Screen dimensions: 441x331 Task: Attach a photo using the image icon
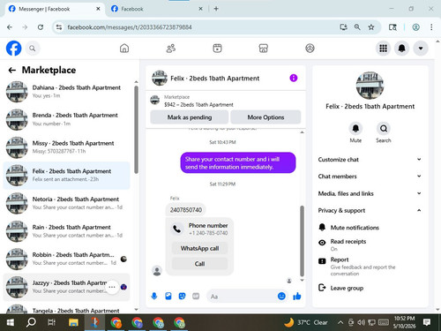click(x=168, y=296)
